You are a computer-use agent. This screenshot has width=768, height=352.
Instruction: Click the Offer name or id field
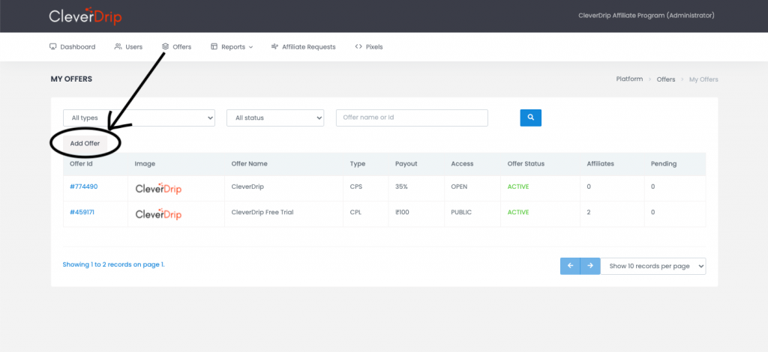click(412, 118)
